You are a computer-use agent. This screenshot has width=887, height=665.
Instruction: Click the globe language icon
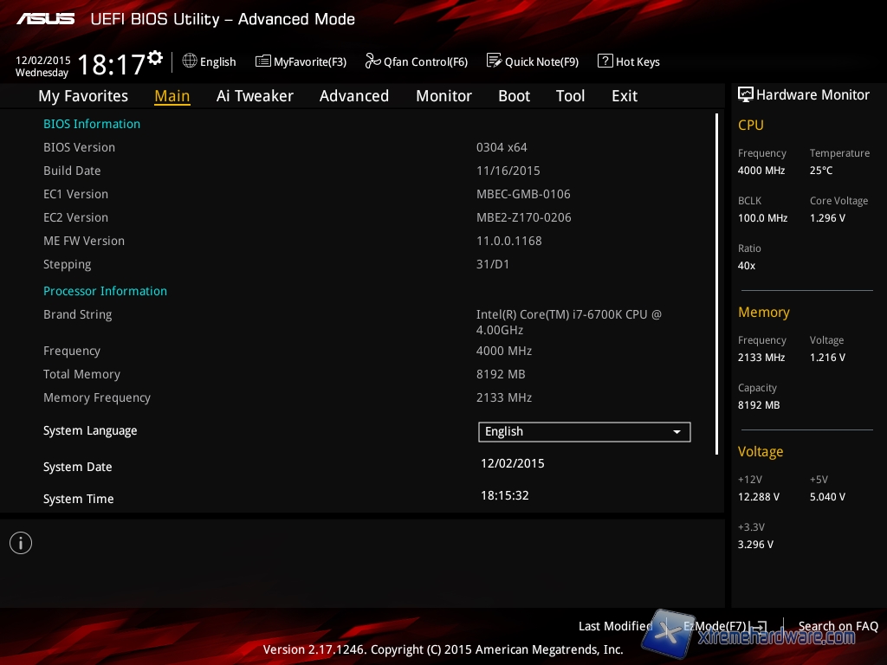[x=190, y=61]
